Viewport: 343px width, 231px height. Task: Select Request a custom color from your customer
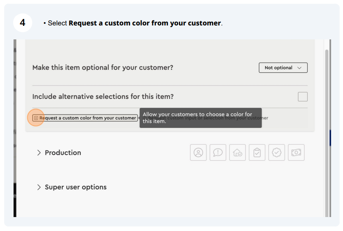pos(85,118)
